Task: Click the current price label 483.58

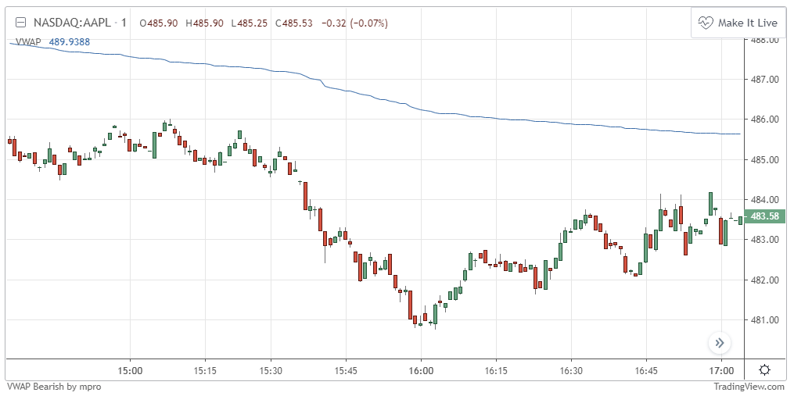Action: pyautogui.click(x=763, y=216)
